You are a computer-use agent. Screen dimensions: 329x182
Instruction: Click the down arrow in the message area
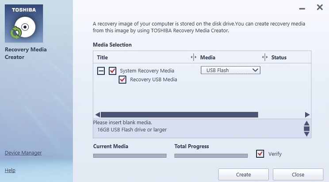coord(306,134)
